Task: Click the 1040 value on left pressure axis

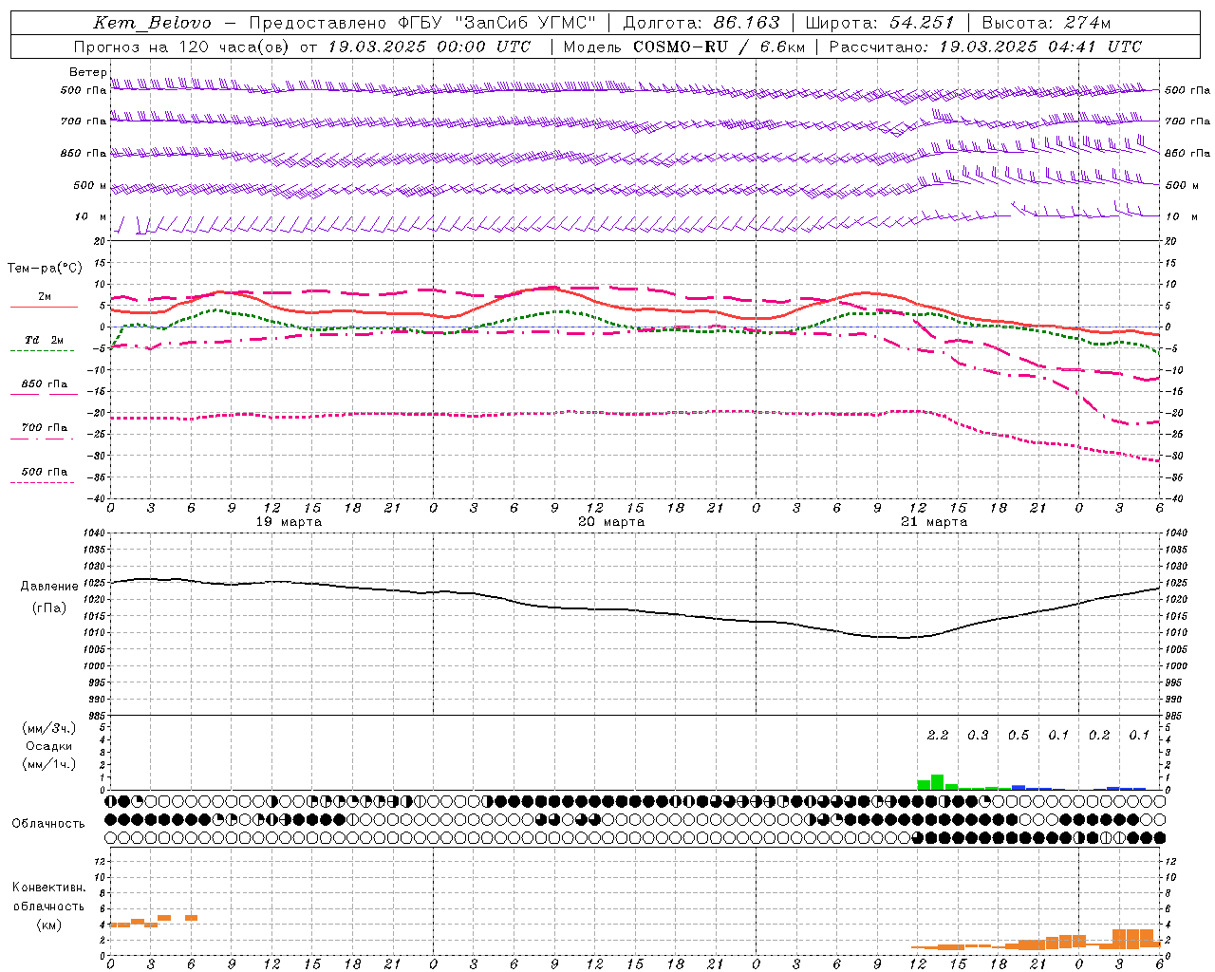Action: [95, 533]
